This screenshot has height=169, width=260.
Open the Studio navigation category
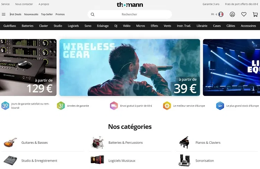click(x=58, y=26)
